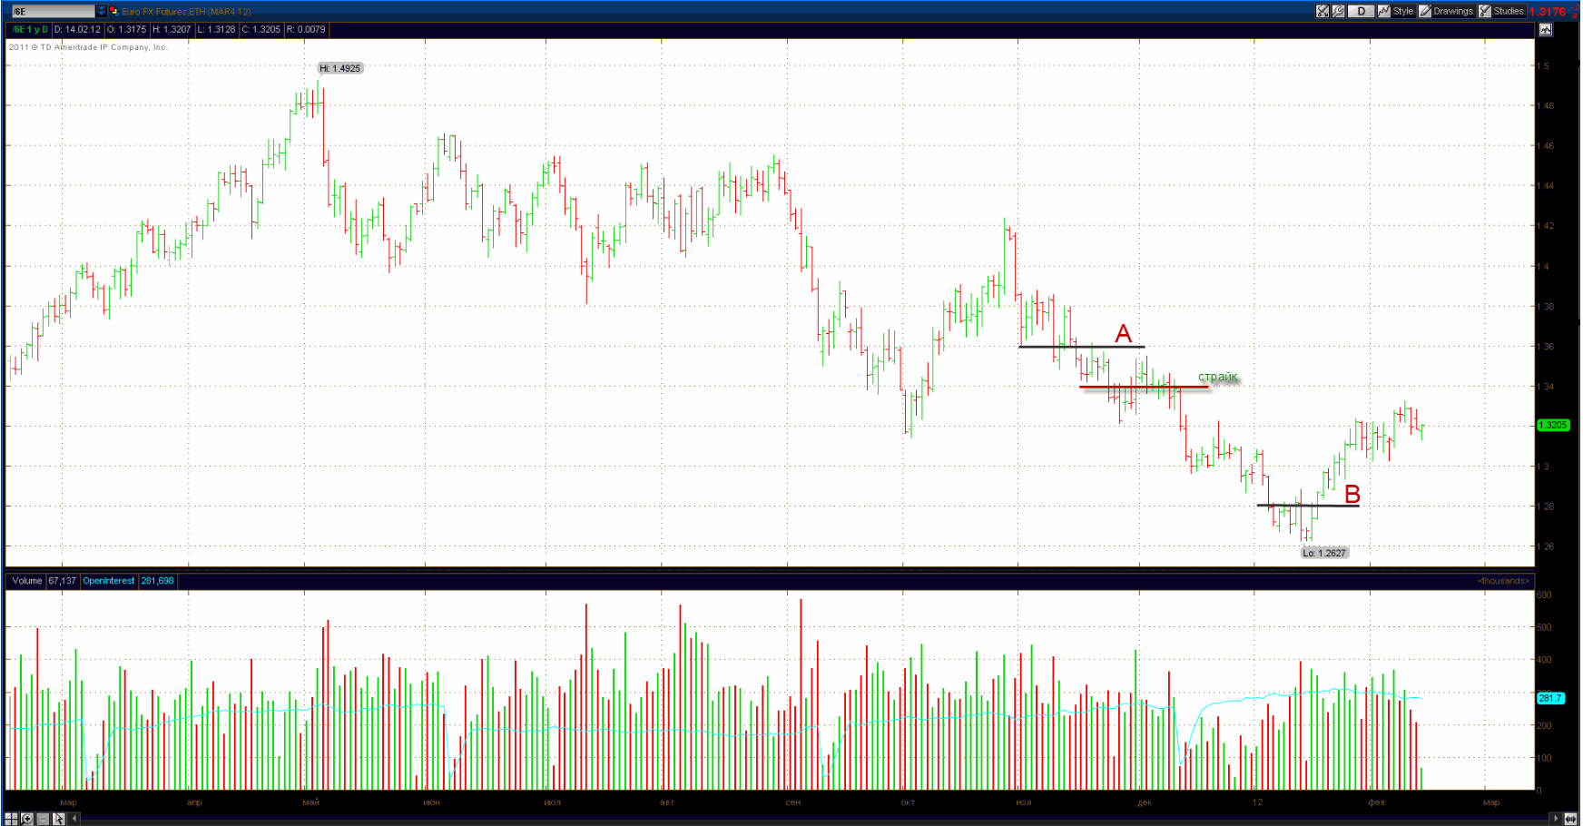Click the expand arrows icon at bottom right corner
Viewport: 1583px width, 826px height.
(1570, 819)
